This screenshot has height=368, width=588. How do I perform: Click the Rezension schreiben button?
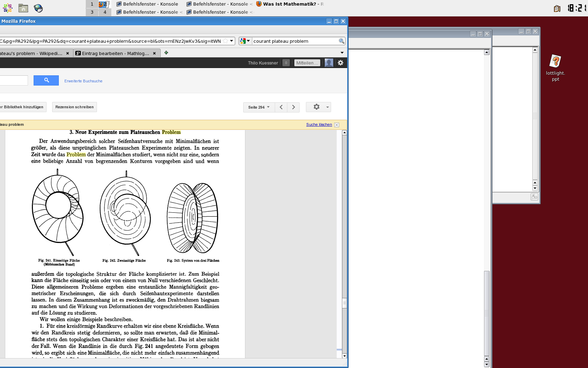[74, 107]
